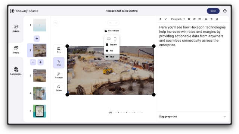This screenshot has height=134, width=239.
Task: Click the Hexagon Xalt Sales Quoting title
Action: click(x=121, y=11)
